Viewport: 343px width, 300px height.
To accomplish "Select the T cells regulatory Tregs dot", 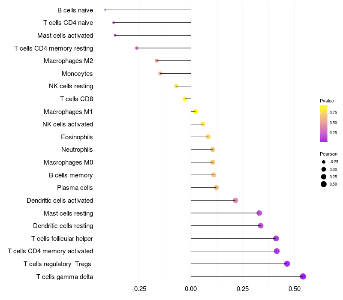I will point(287,264).
